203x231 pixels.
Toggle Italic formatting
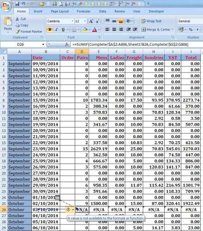pos(56,30)
